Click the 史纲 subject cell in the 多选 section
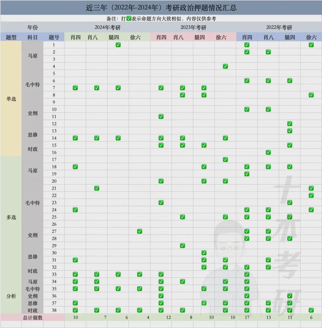Image resolution: width=322 pixels, height=328 pixels. point(33,235)
